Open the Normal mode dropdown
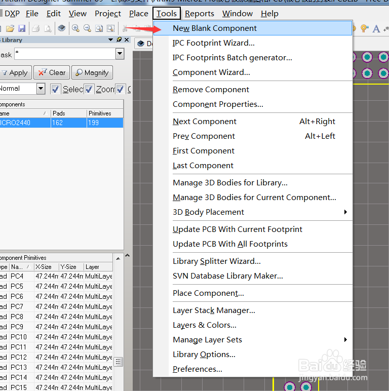 click(x=41, y=88)
